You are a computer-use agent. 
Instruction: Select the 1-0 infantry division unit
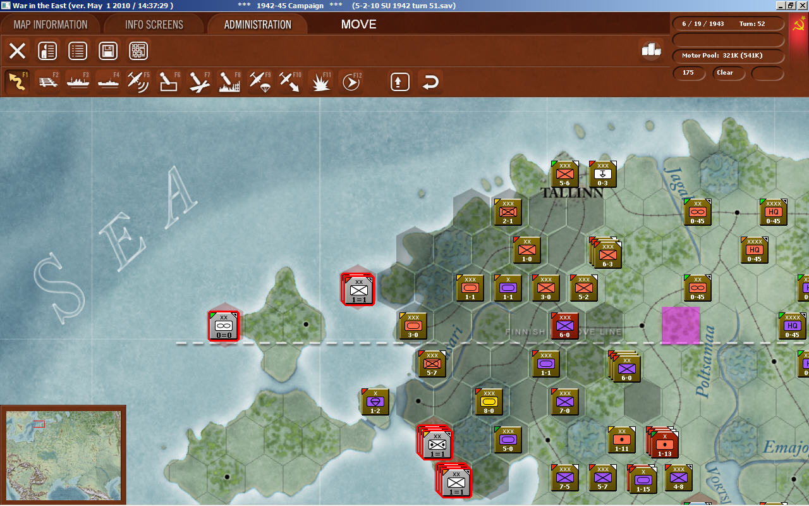click(526, 250)
